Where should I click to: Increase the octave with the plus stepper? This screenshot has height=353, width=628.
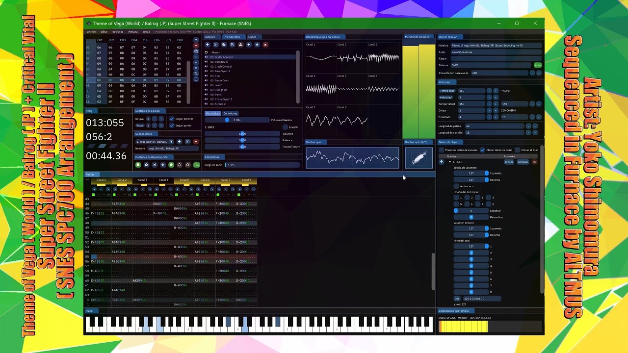tap(161, 119)
